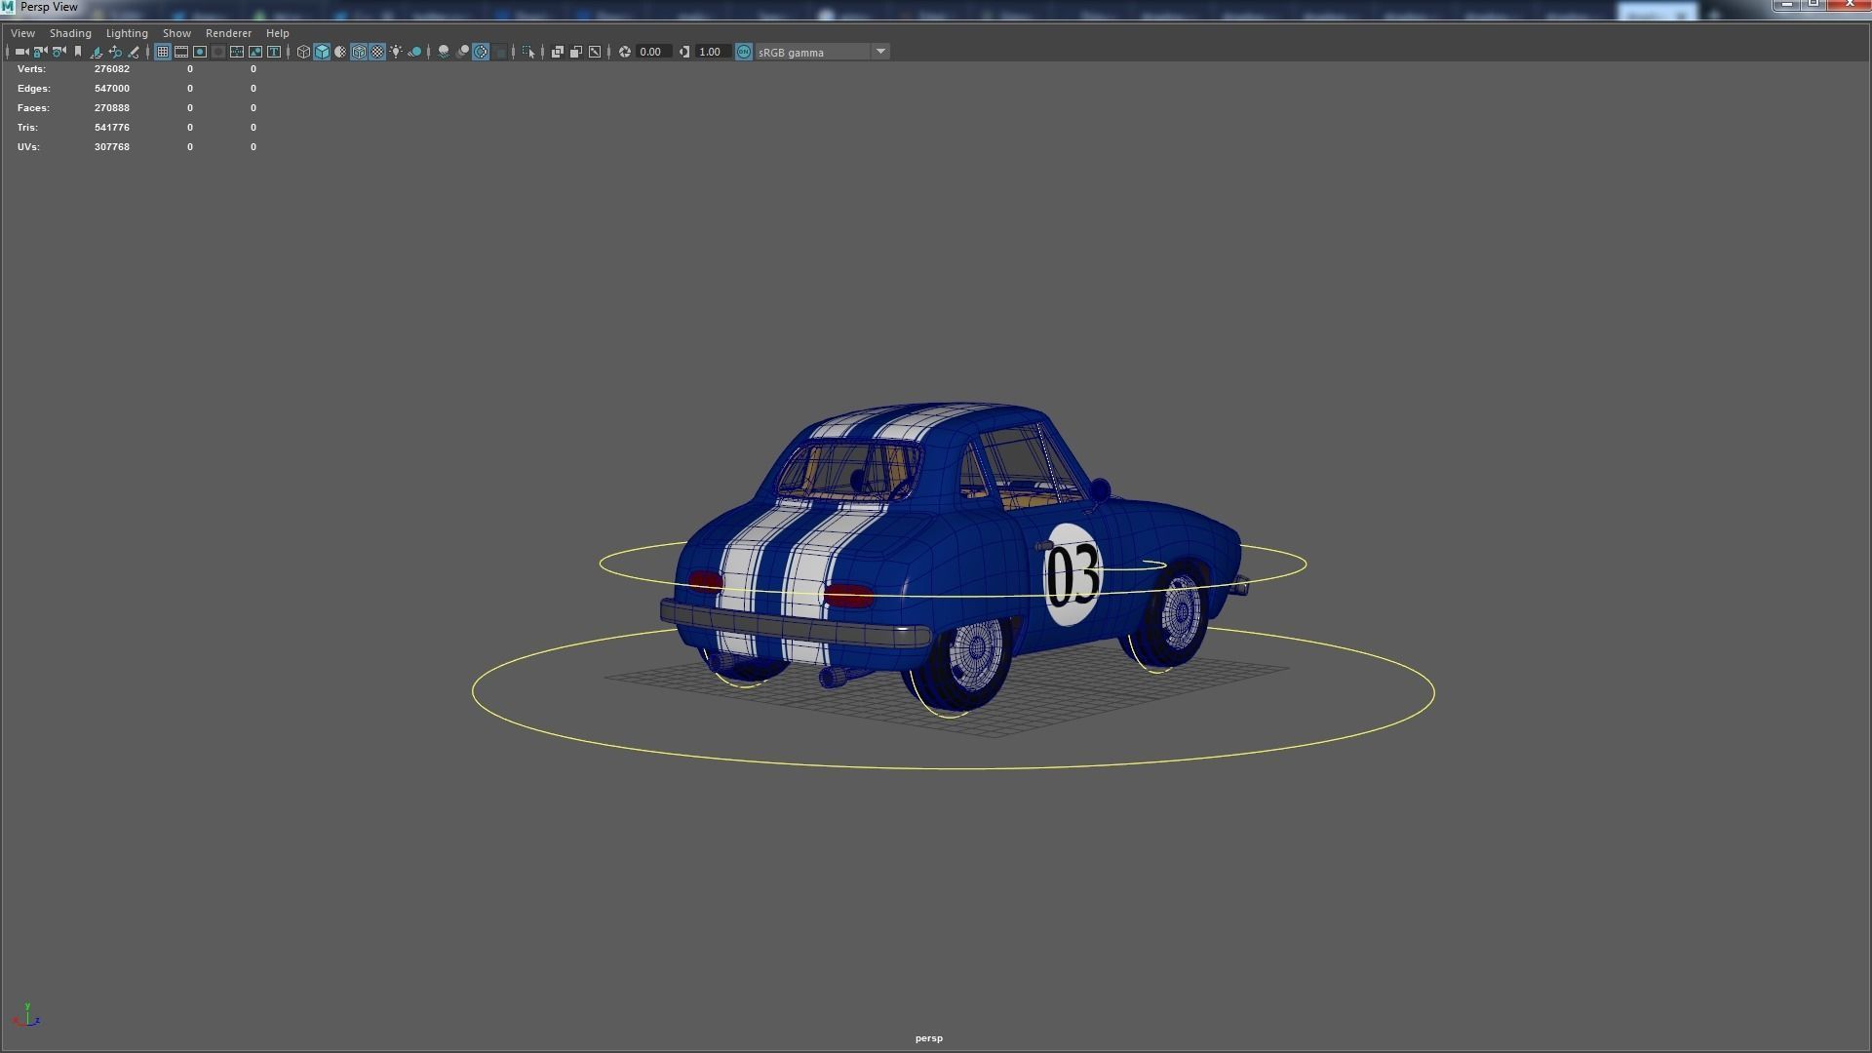
Task: Toggle the Film Gate icon
Action: (x=181, y=52)
